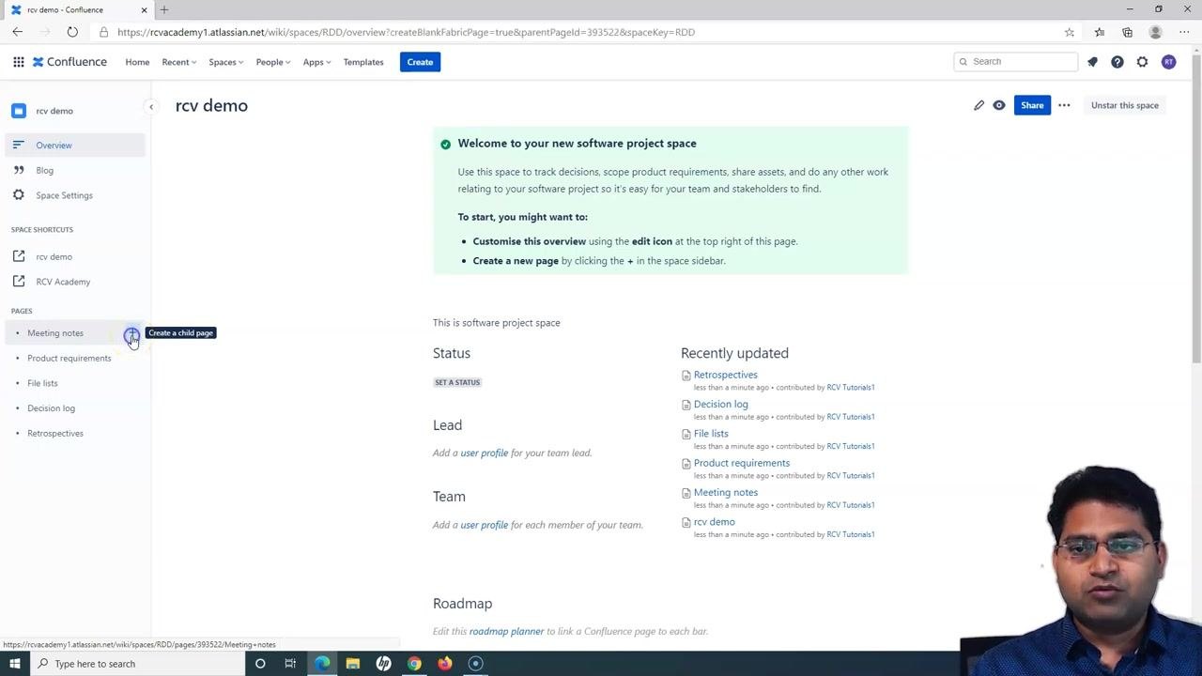Open the browser profile icon
This screenshot has width=1202, height=676.
point(1156,32)
